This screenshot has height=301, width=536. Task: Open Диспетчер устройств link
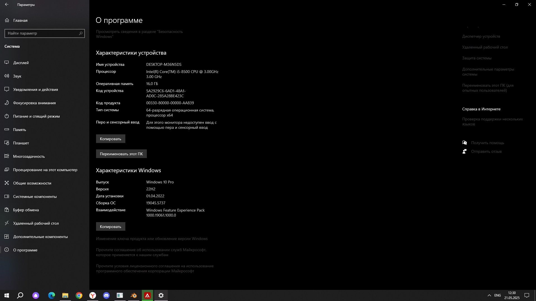[481, 36]
